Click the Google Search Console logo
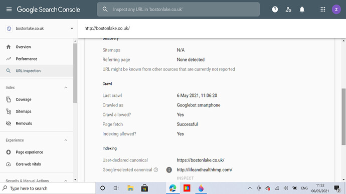The image size is (346, 194). coord(48,9)
